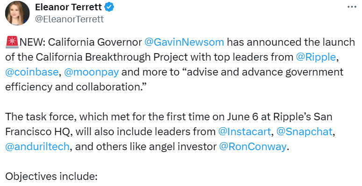
Task: Visit the @Ripple mention link
Action: pyautogui.click(x=316, y=57)
